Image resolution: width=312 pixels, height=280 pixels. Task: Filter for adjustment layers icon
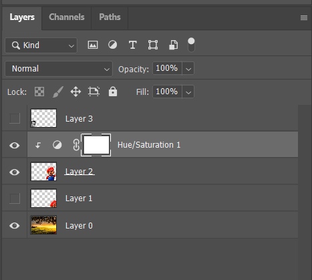coord(112,45)
